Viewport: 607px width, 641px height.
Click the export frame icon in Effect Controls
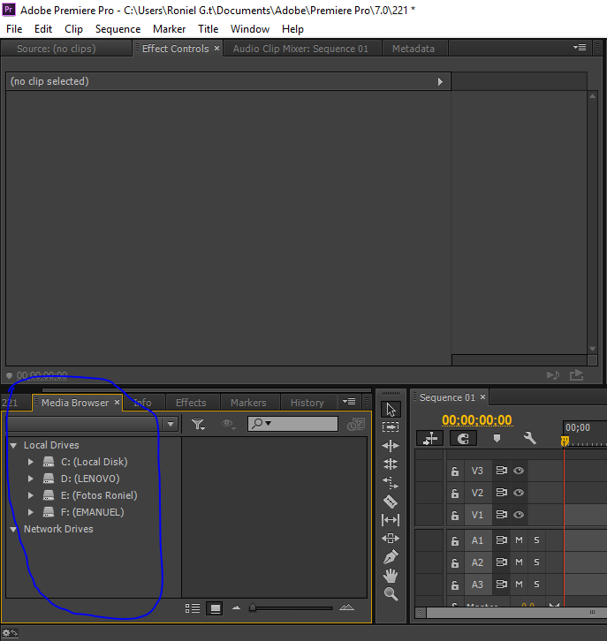(x=576, y=375)
